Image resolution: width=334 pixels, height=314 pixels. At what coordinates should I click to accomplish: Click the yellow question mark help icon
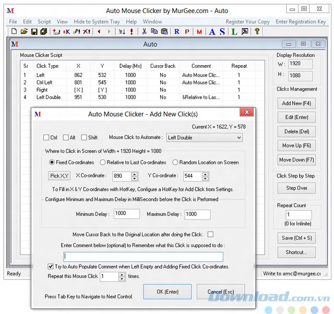[x=257, y=31]
